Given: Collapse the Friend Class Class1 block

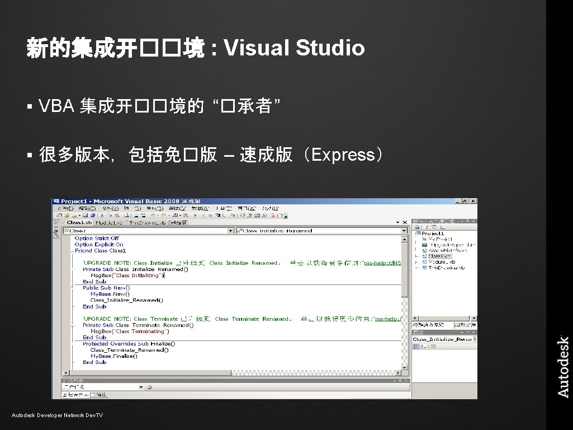Looking at the screenshot, I should (72, 251).
